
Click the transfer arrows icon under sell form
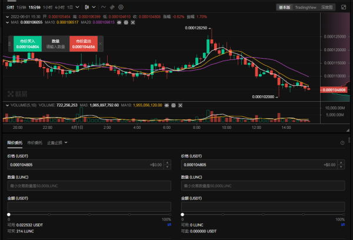click(x=343, y=225)
